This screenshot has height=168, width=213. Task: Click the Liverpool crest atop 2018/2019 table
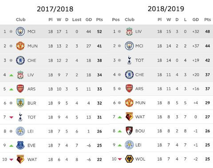pos(129,31)
